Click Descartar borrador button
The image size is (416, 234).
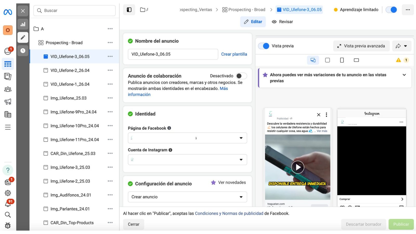click(363, 224)
